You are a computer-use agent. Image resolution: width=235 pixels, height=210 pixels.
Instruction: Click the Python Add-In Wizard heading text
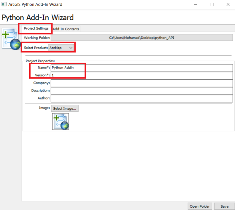click(38, 17)
